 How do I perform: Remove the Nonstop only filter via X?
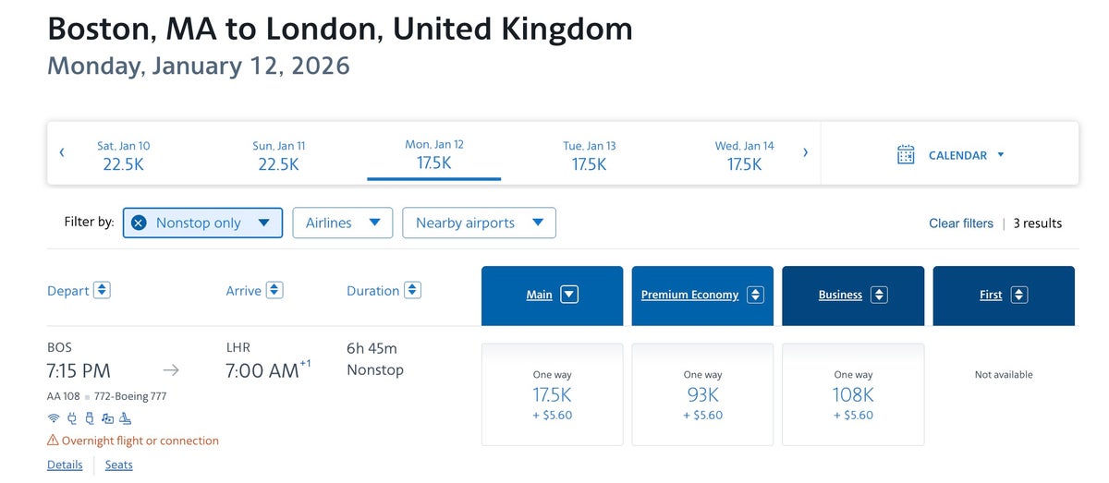139,223
